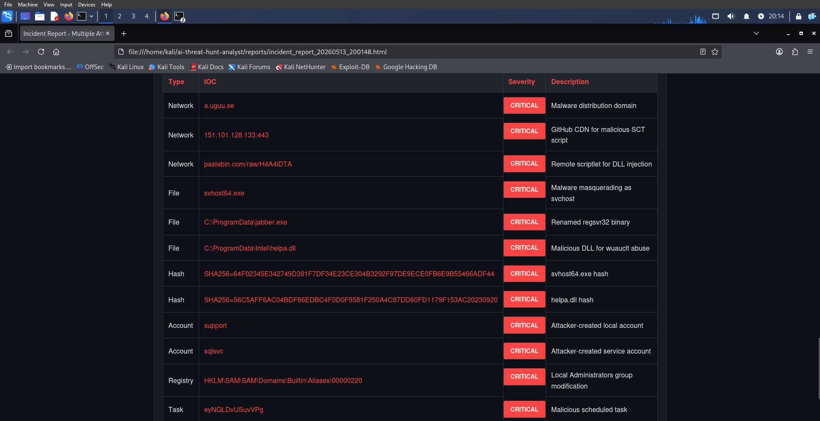
Task: Open the display settings tray icon
Action: pyautogui.click(x=716, y=16)
